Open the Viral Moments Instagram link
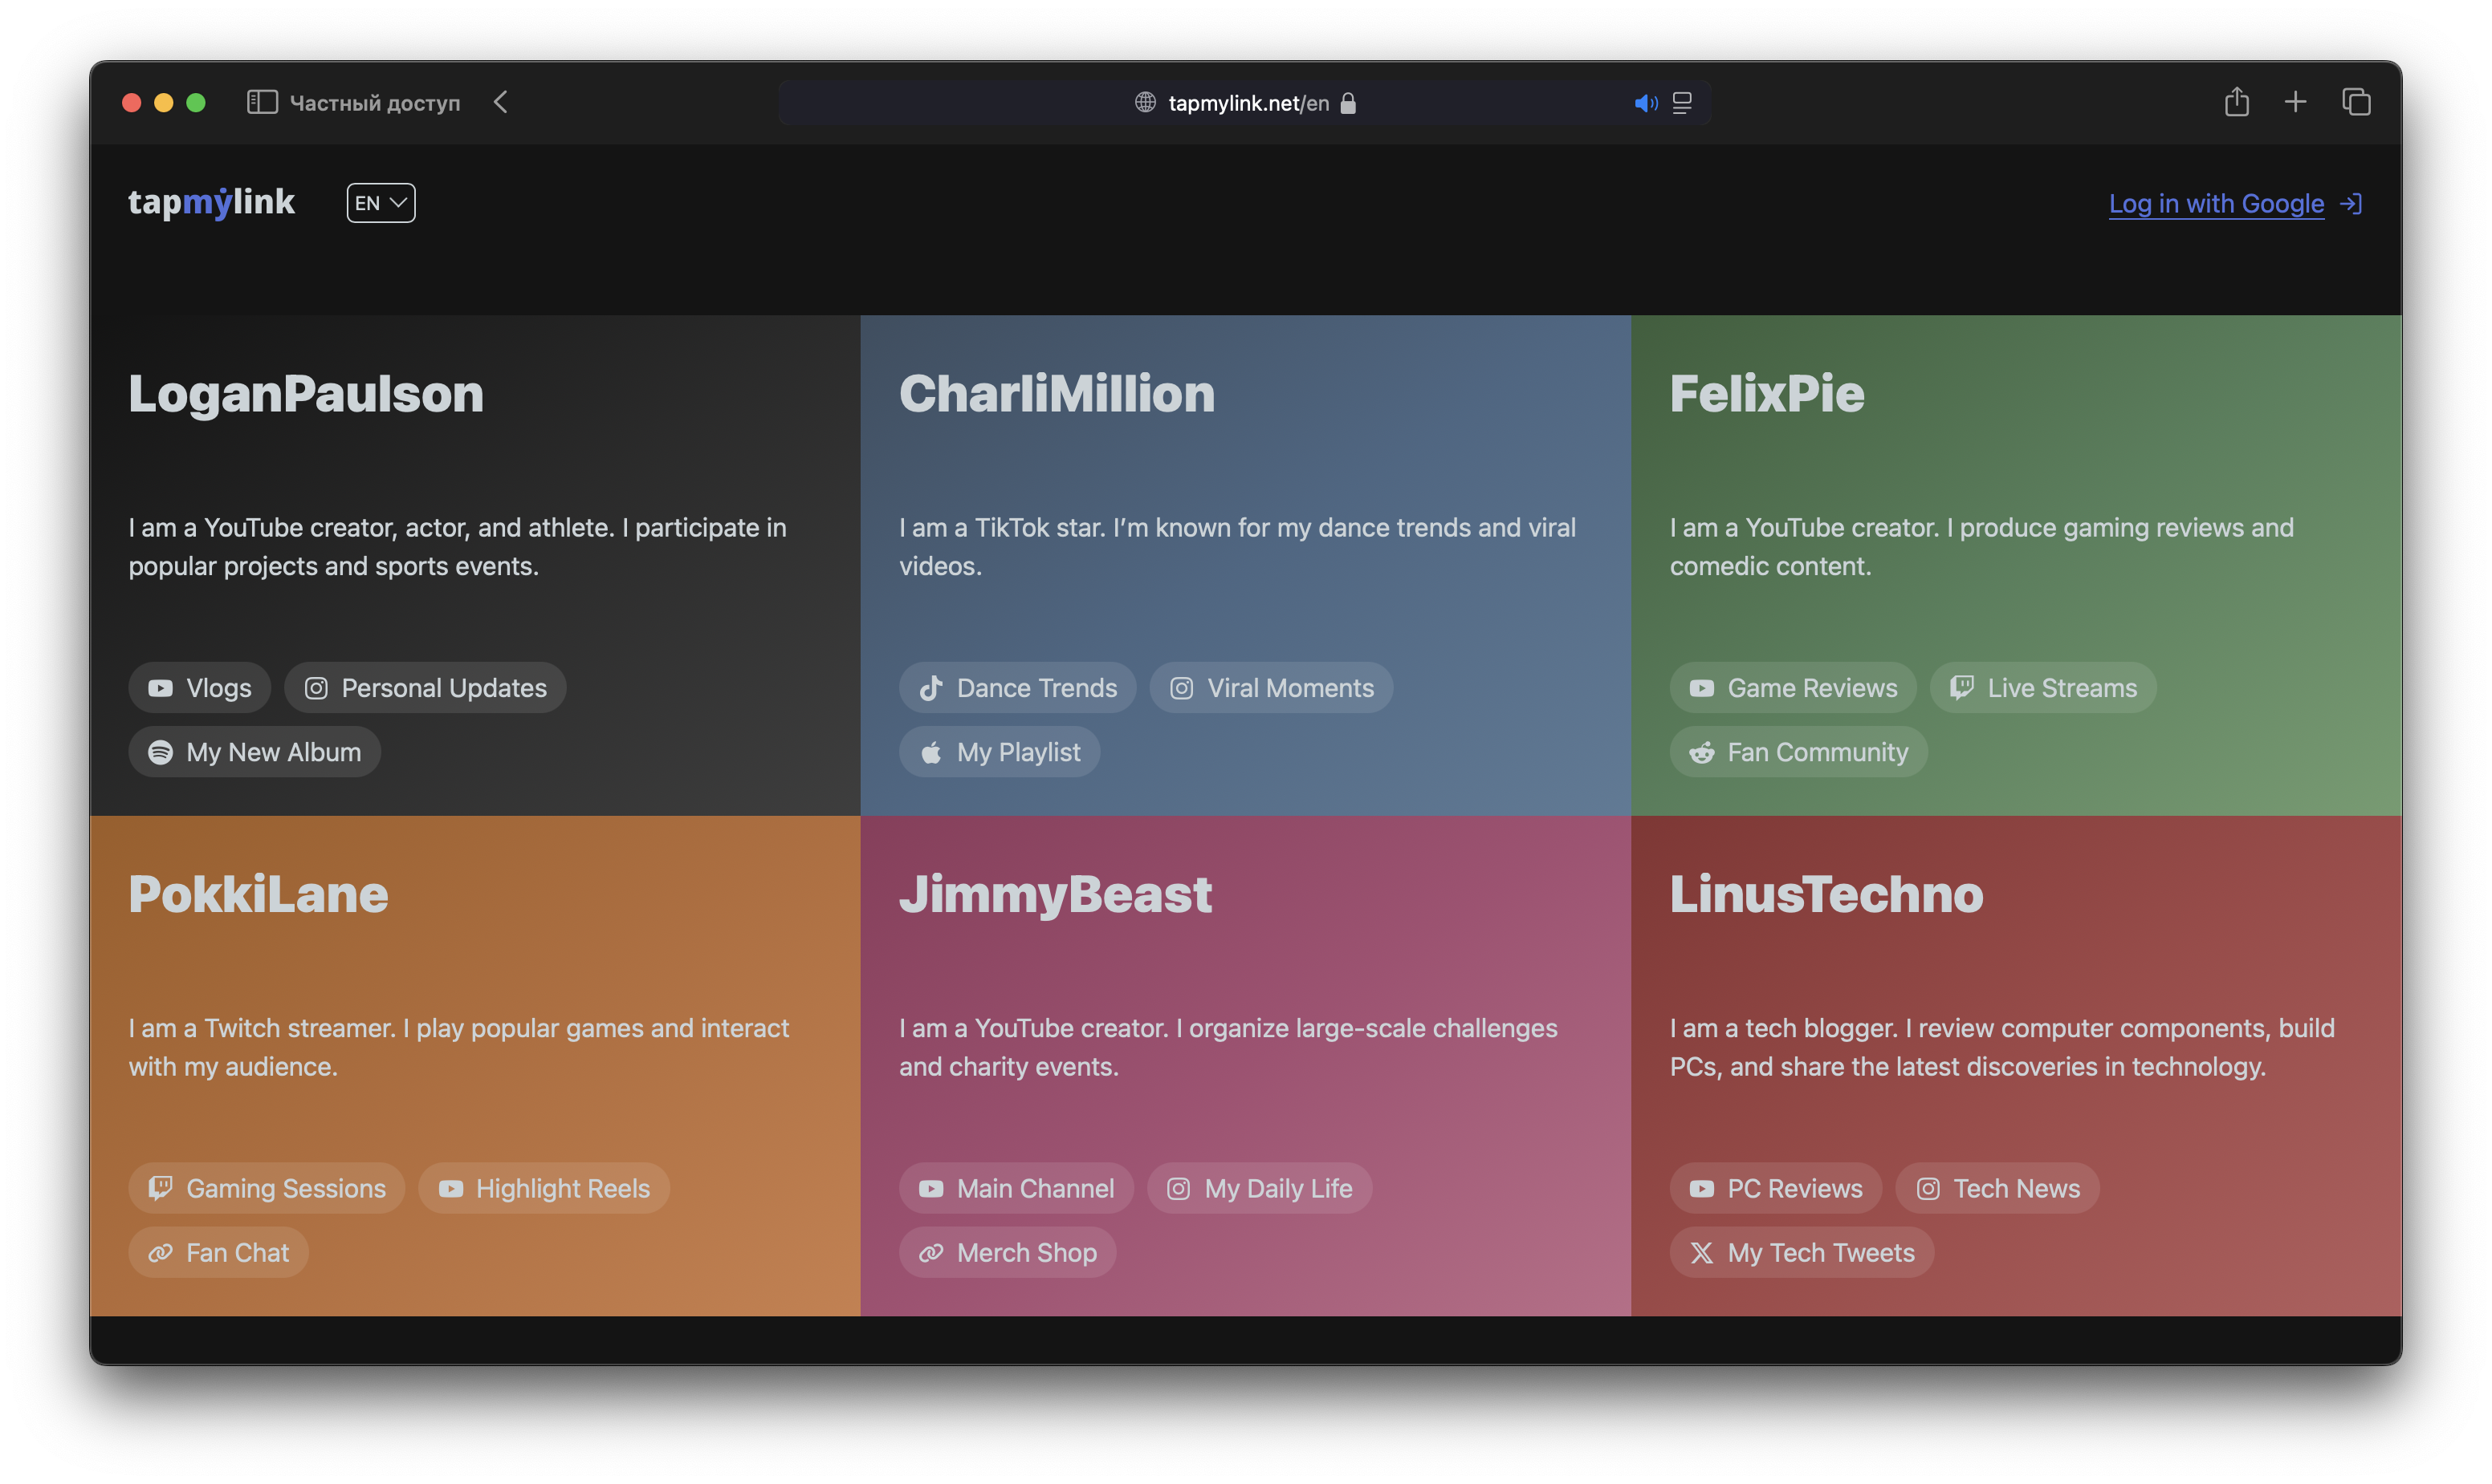Image resolution: width=2492 pixels, height=1484 pixels. [x=1271, y=688]
